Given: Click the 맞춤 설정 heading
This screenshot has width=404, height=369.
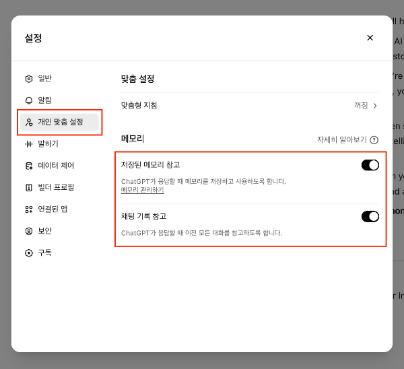Looking at the screenshot, I should point(137,79).
